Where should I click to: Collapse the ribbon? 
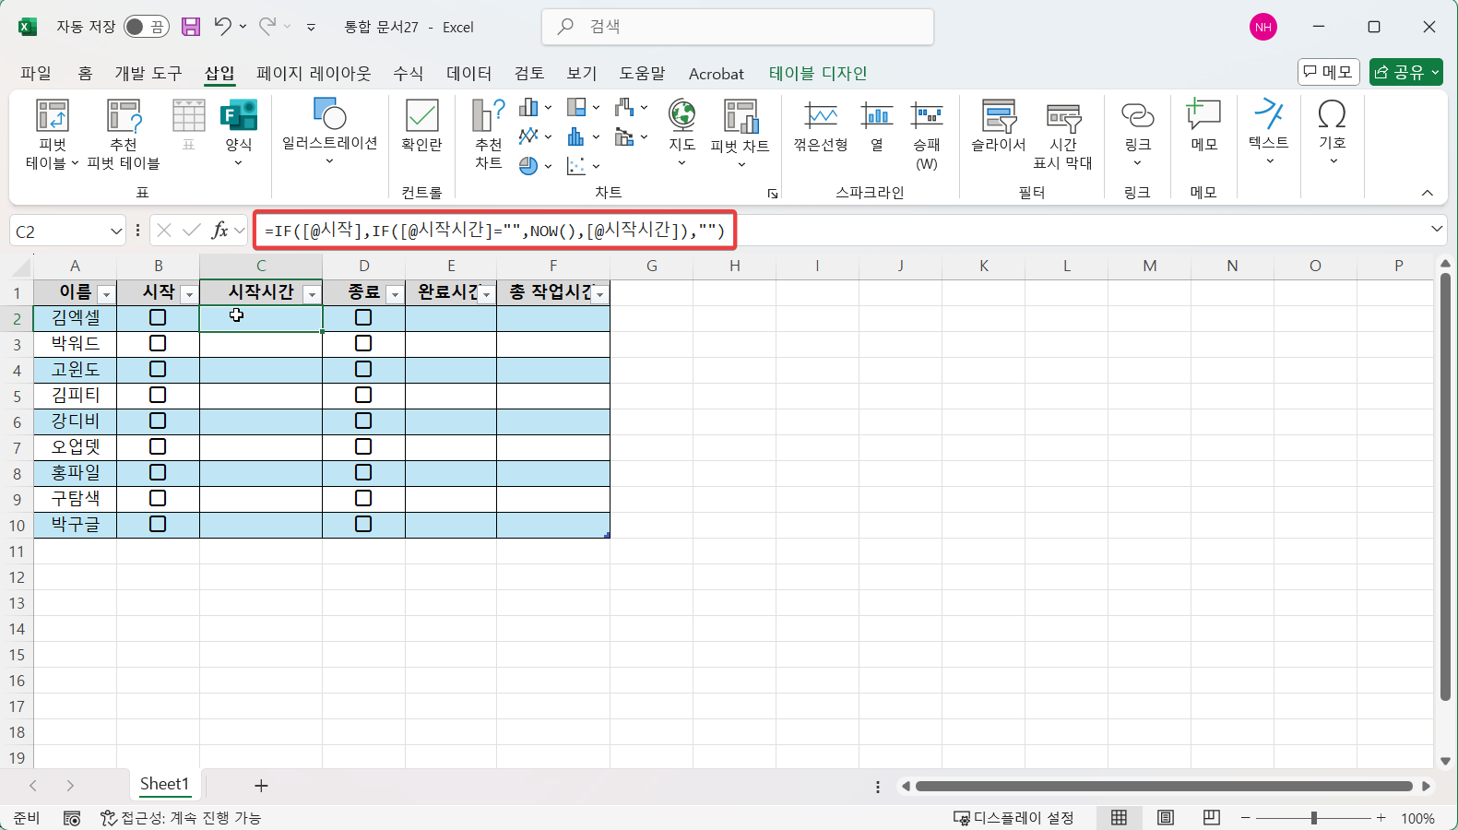1427,193
